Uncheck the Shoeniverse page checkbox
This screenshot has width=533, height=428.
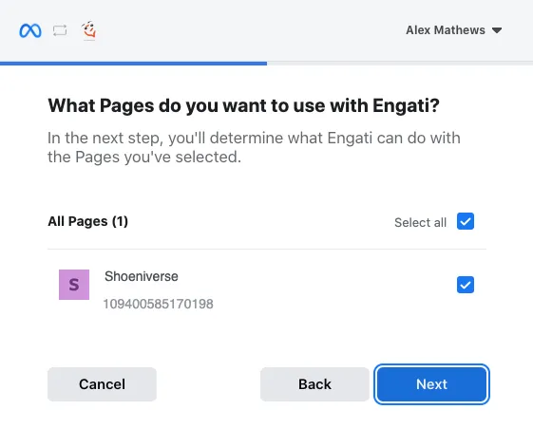(x=466, y=285)
